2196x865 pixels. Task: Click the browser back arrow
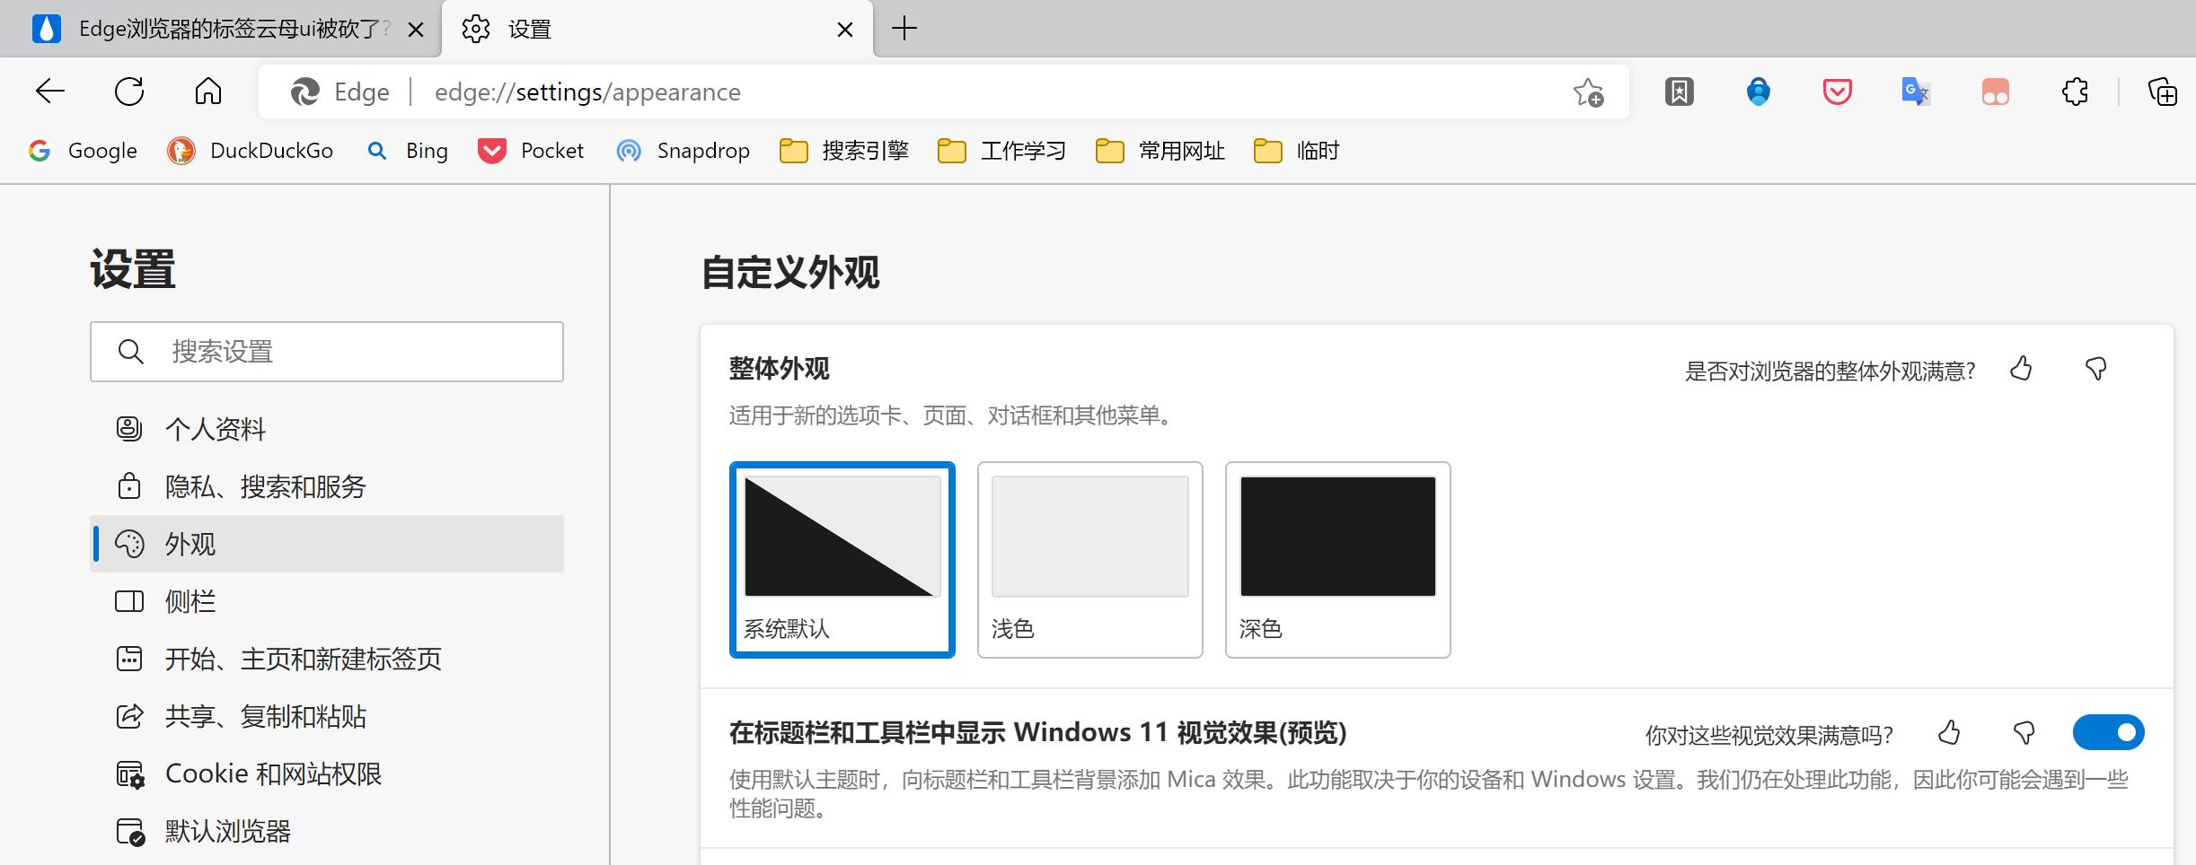pyautogui.click(x=50, y=92)
